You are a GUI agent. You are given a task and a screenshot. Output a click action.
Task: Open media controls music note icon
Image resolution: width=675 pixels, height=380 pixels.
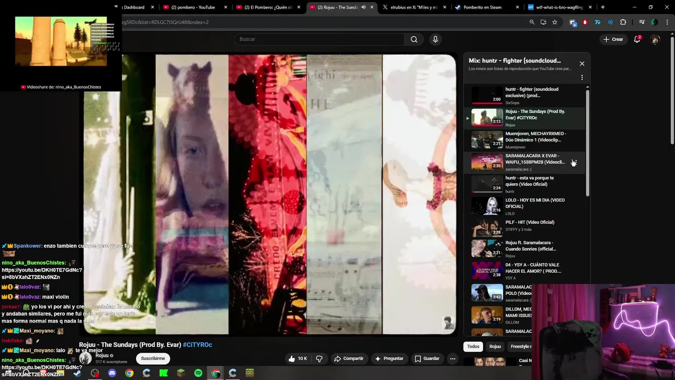[642, 22]
